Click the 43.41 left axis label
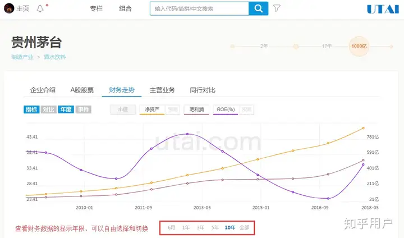The width and height of the screenshot is (404, 238). (x=32, y=137)
